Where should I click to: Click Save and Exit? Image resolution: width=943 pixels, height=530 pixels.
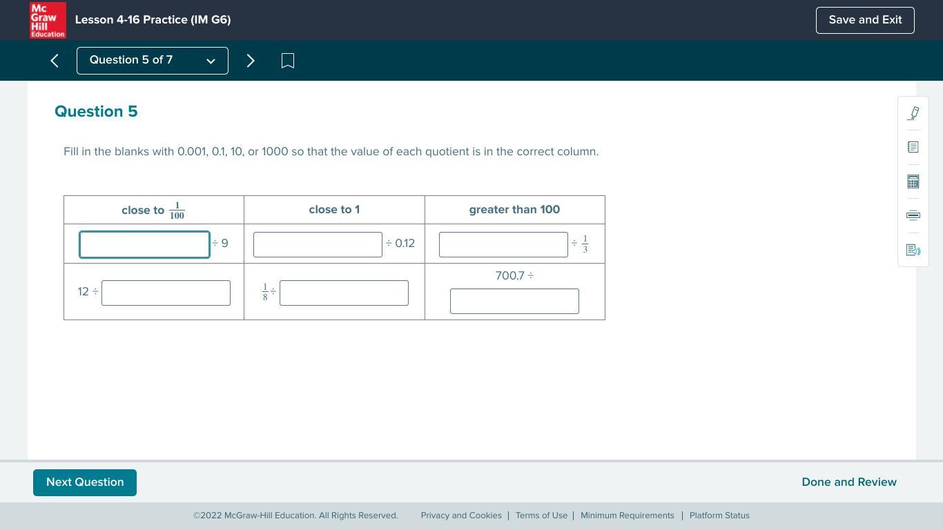[865, 20]
